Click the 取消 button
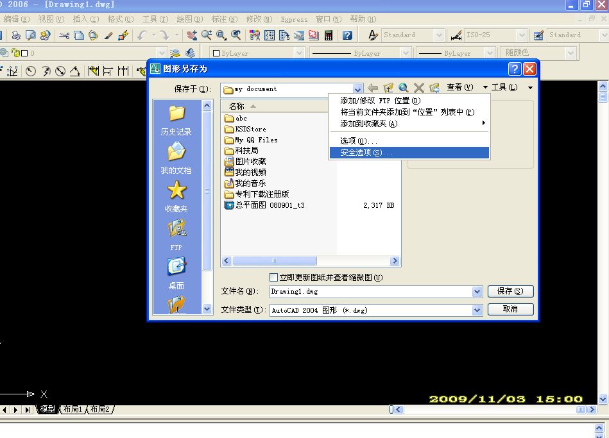The image size is (609, 438). 510,309
